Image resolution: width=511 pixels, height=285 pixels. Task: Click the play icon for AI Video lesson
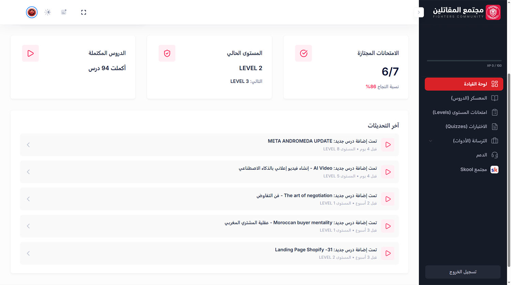388,172
